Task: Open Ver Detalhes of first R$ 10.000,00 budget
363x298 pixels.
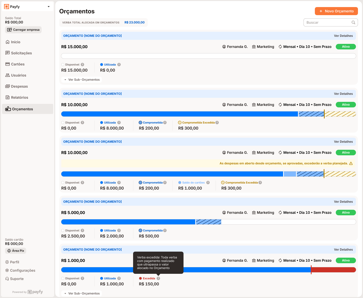Action: 343,94
